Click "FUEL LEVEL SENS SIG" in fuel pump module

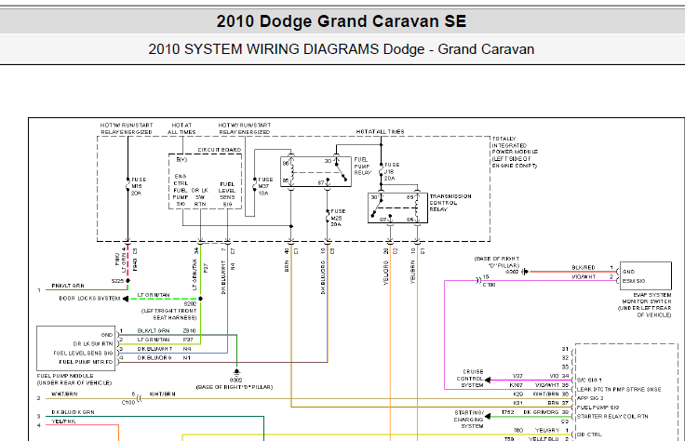click(83, 353)
